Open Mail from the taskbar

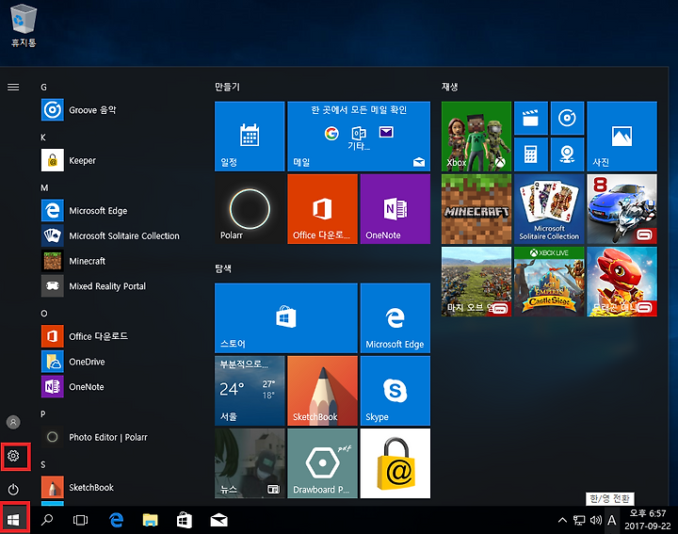coord(218,520)
